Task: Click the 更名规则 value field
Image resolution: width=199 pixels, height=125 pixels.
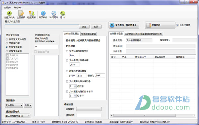Action: point(139,40)
